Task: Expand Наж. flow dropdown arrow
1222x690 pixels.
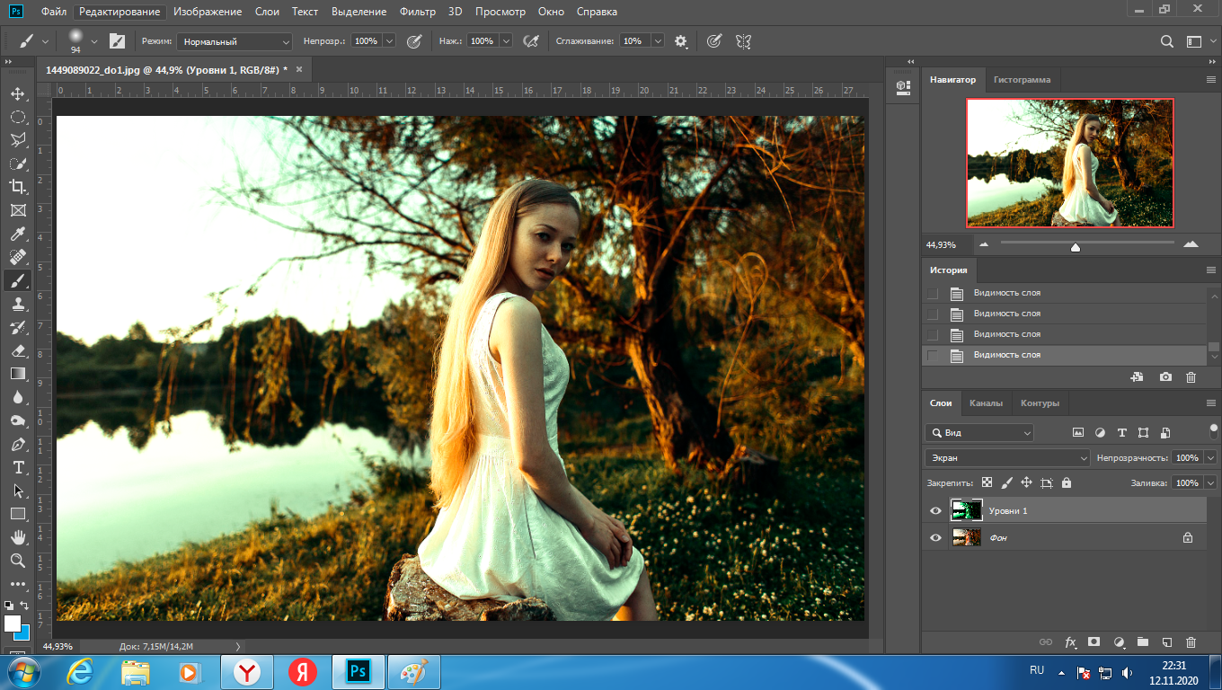Action: [506, 41]
